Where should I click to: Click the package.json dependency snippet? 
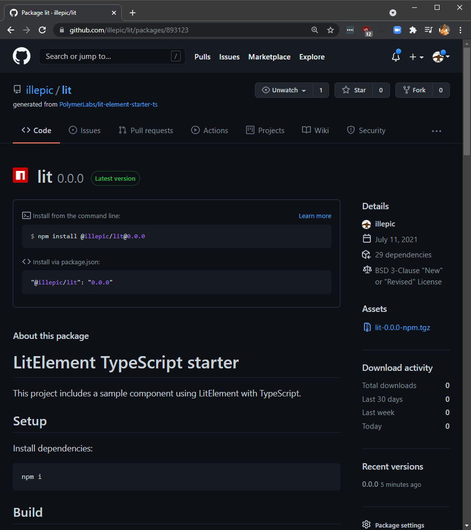[x=72, y=282]
